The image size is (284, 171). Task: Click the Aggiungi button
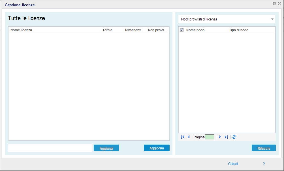(x=106, y=148)
